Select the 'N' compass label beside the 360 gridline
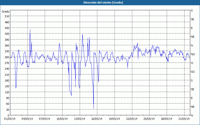 [192, 45]
